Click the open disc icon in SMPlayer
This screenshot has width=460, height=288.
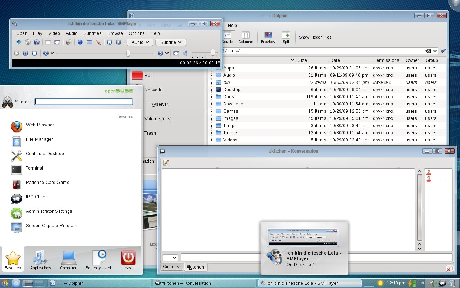point(28,42)
